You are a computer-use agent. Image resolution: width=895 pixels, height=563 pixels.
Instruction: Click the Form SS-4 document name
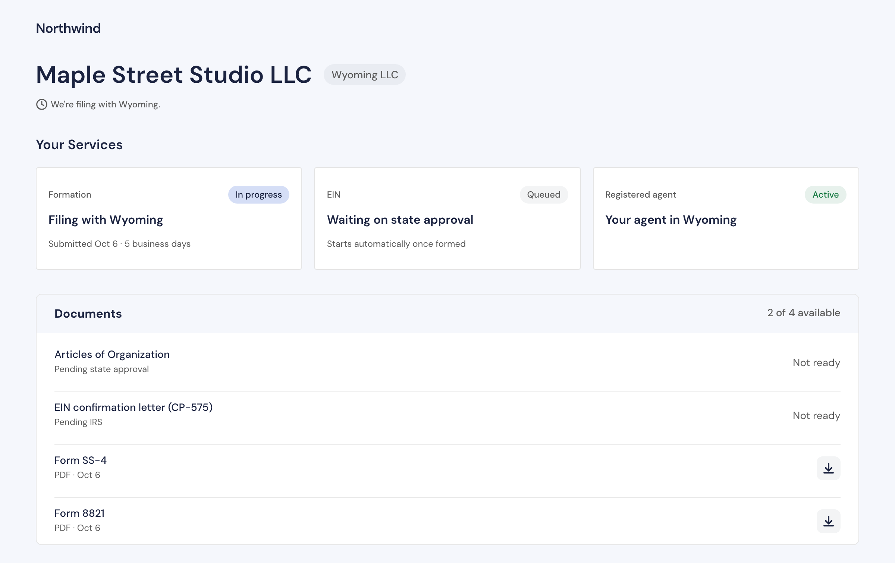[81, 460]
